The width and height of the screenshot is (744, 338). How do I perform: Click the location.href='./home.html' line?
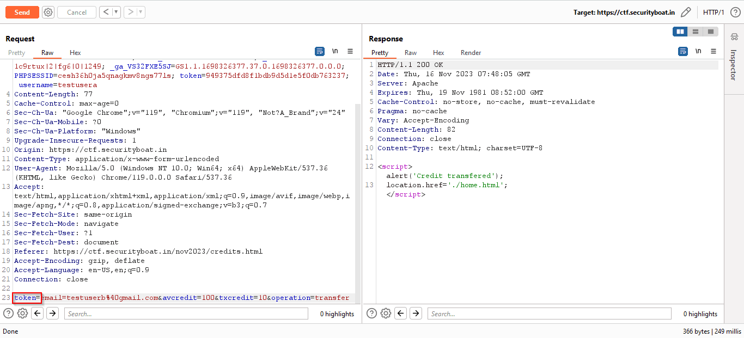pos(447,185)
